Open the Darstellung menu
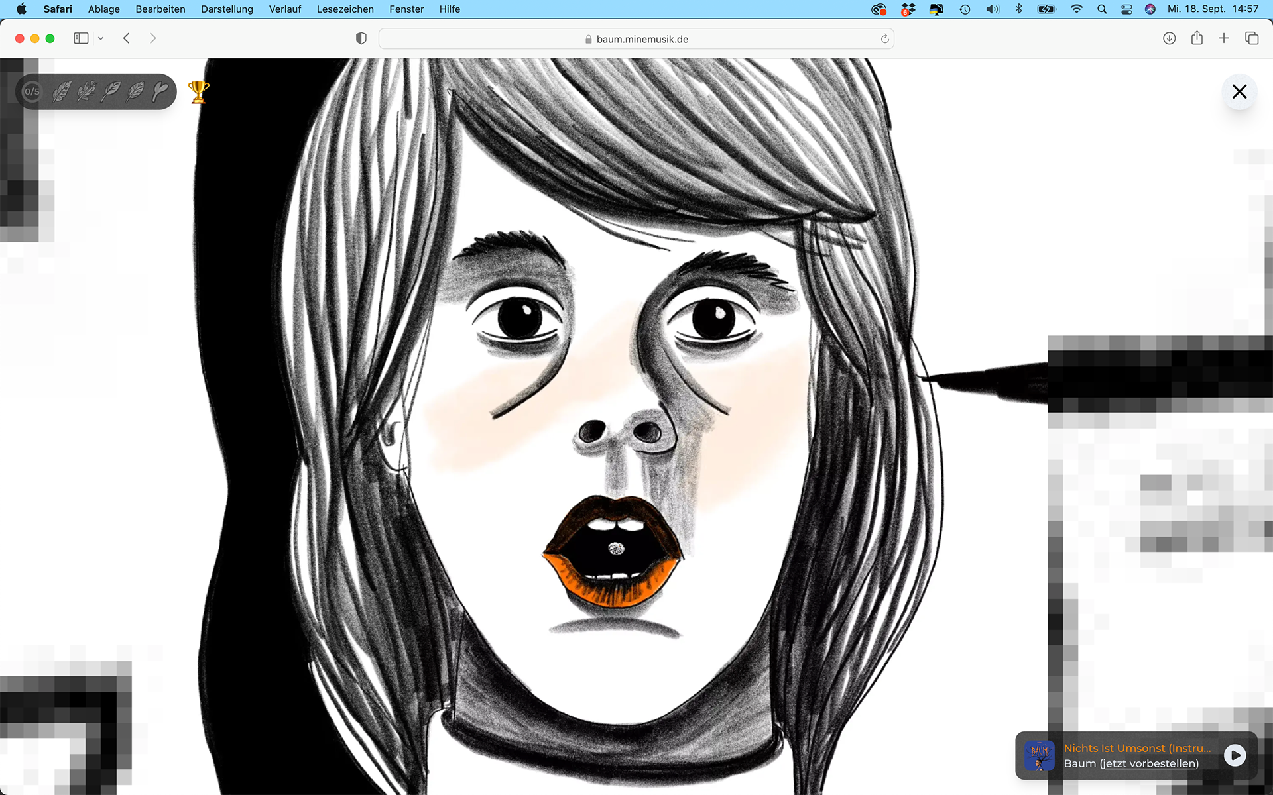 click(x=227, y=9)
